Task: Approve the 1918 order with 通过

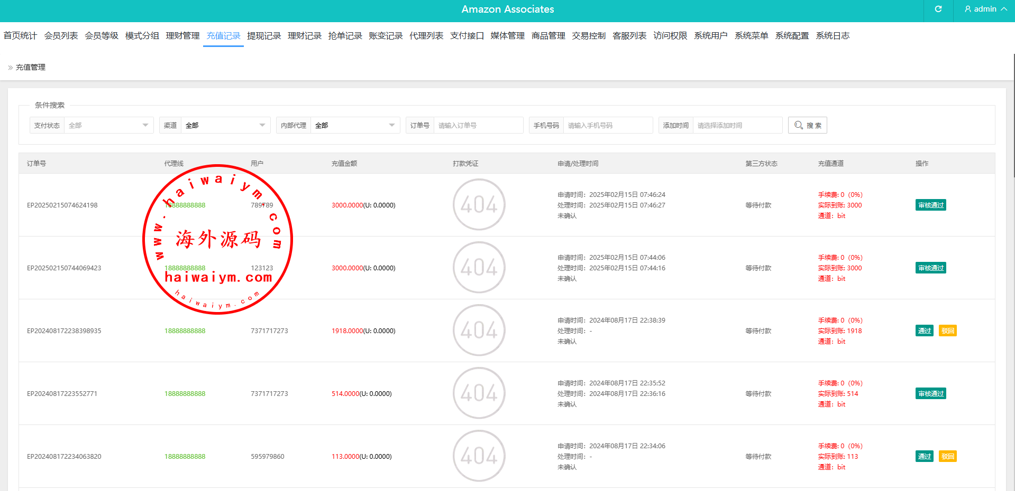Action: coord(924,331)
